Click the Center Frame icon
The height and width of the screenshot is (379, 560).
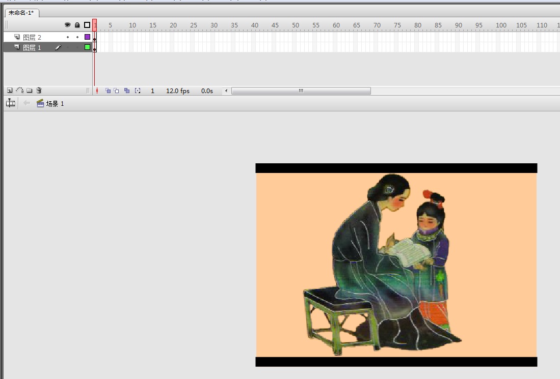[x=97, y=91]
